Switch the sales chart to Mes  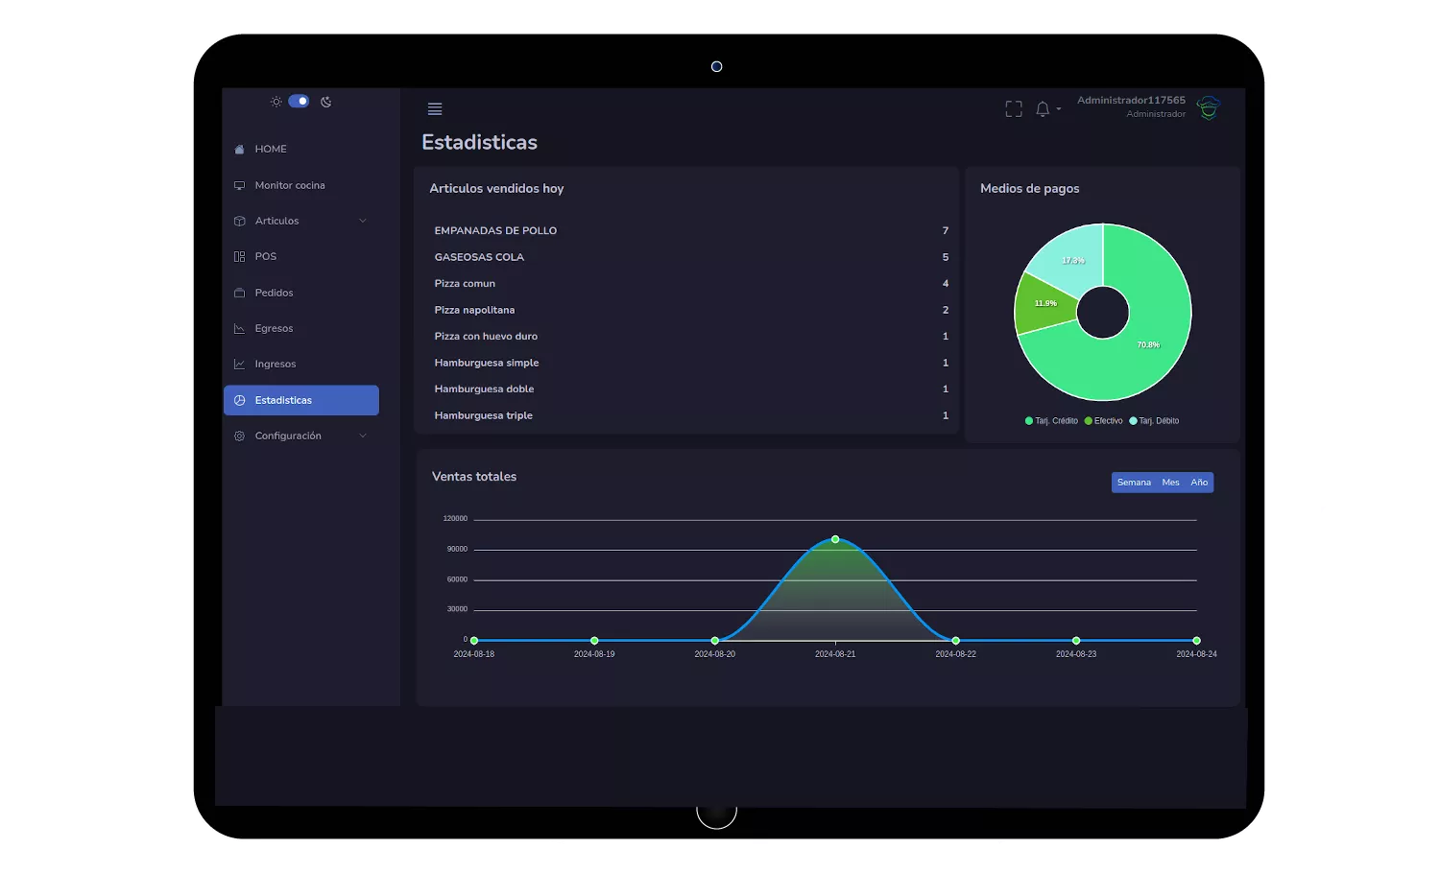pos(1170,483)
